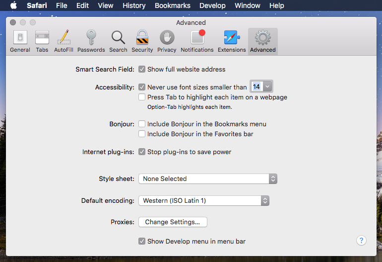Open the View menu
382x262 pixels.
click(x=106, y=5)
